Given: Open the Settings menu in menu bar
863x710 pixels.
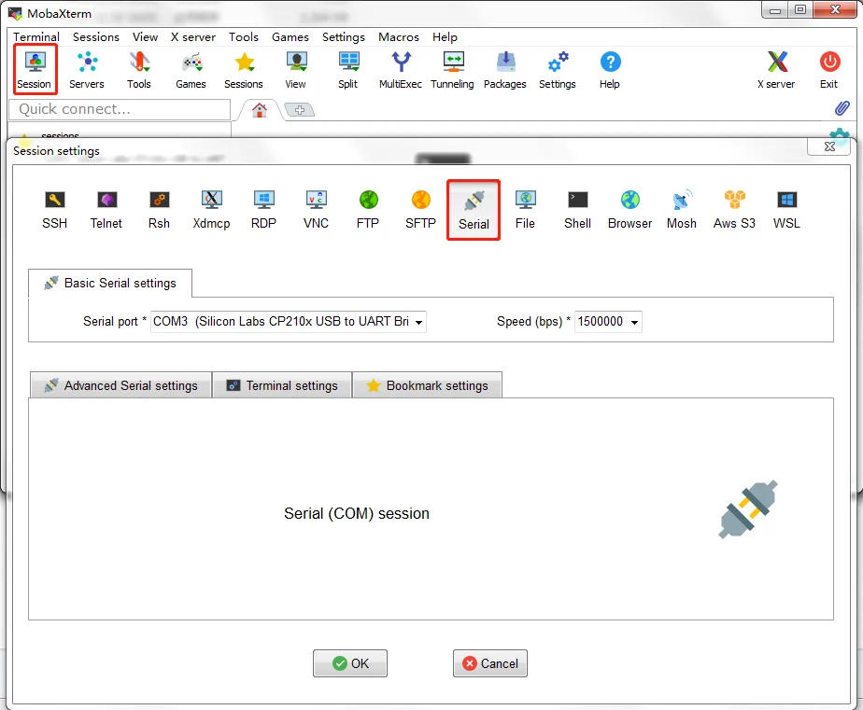Looking at the screenshot, I should click(344, 36).
